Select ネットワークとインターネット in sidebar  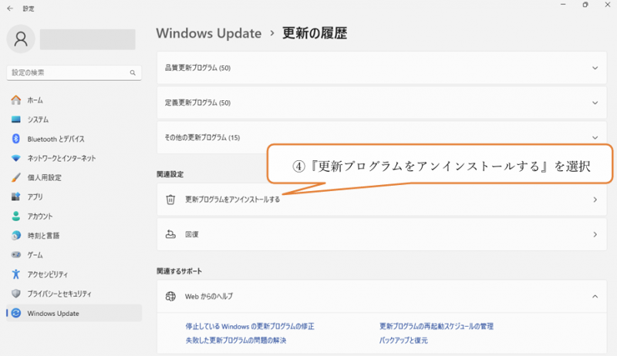[61, 158]
